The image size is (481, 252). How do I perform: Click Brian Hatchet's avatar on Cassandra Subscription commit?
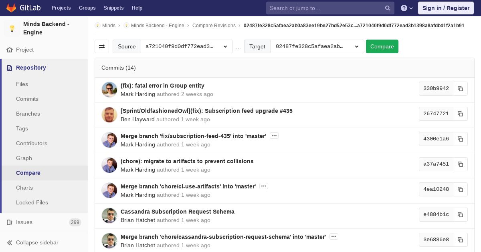[109, 216]
